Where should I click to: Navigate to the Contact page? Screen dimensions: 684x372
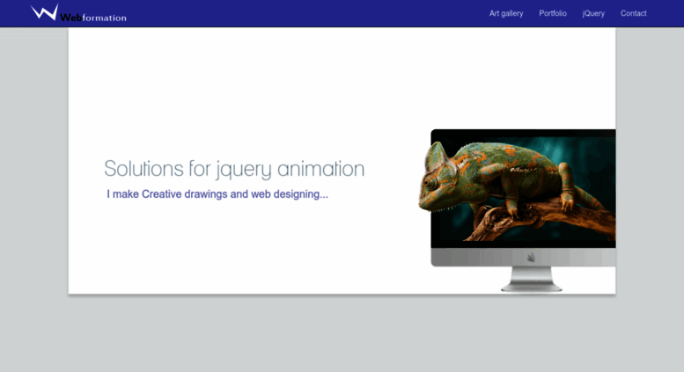[x=634, y=13]
